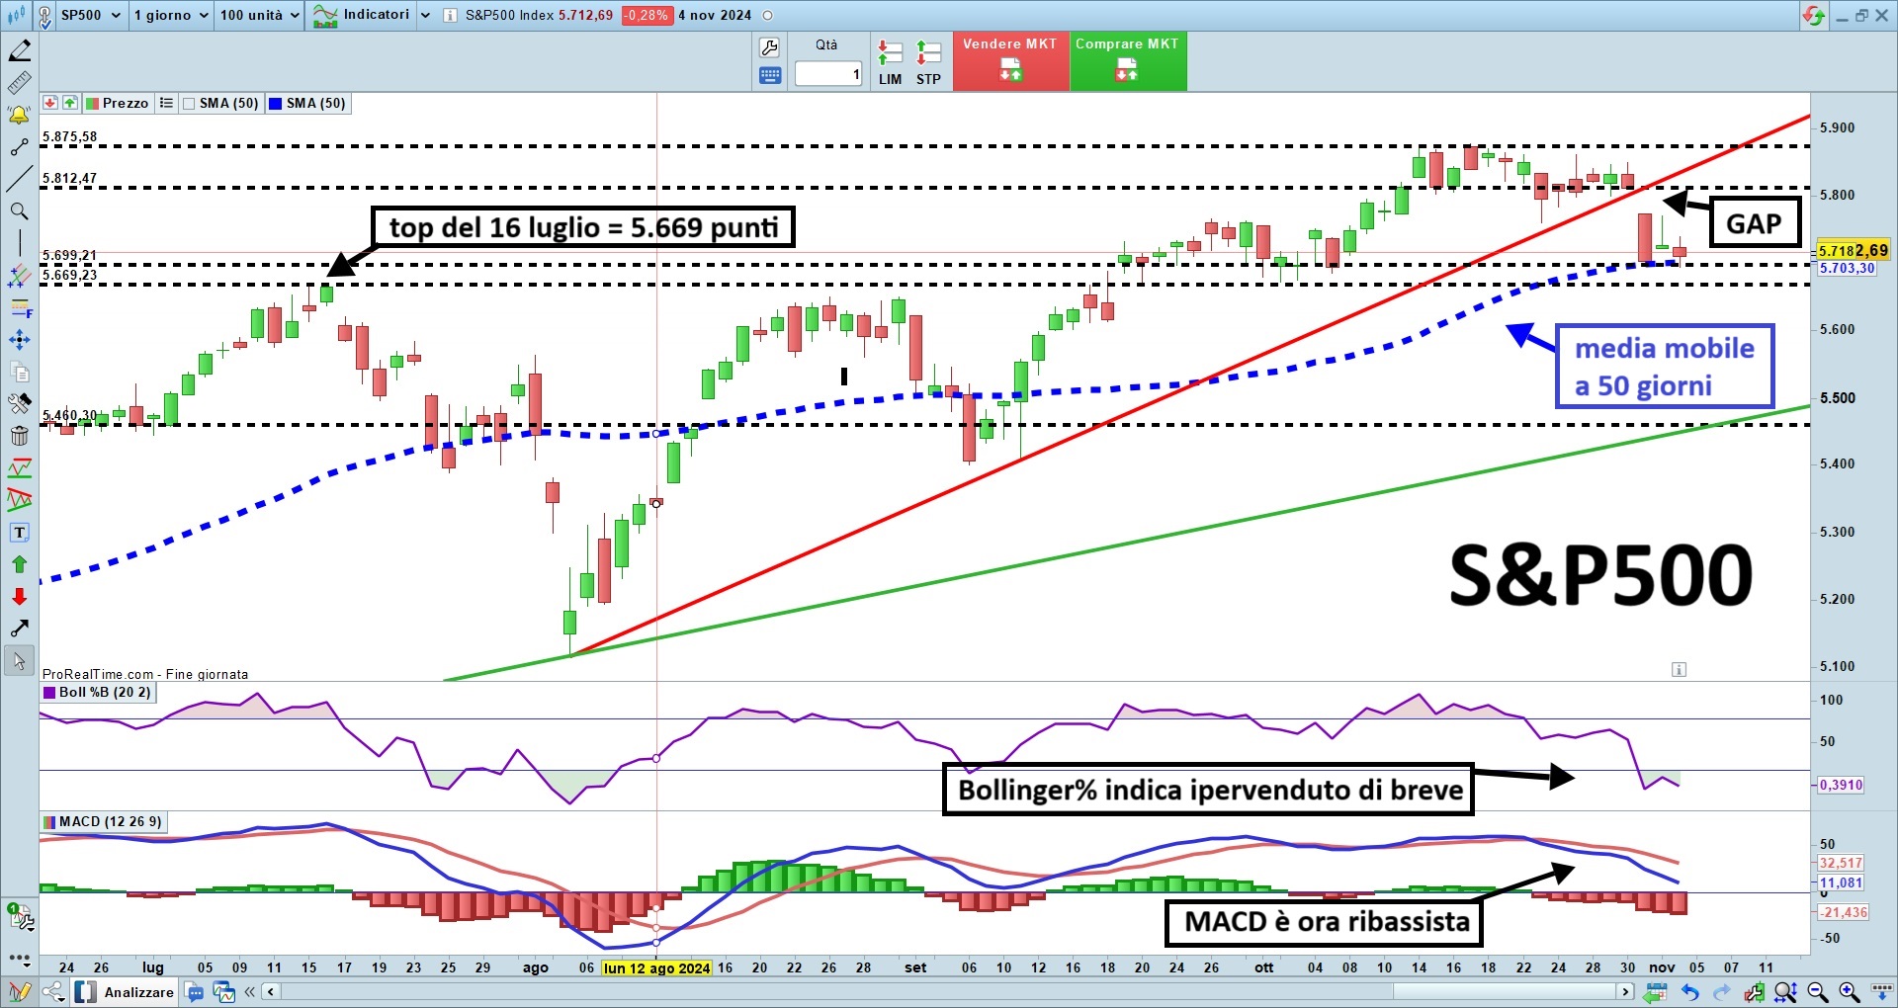The image size is (1898, 1008).
Task: Click the lun 12 ago 2024 date label
Action: point(657,968)
